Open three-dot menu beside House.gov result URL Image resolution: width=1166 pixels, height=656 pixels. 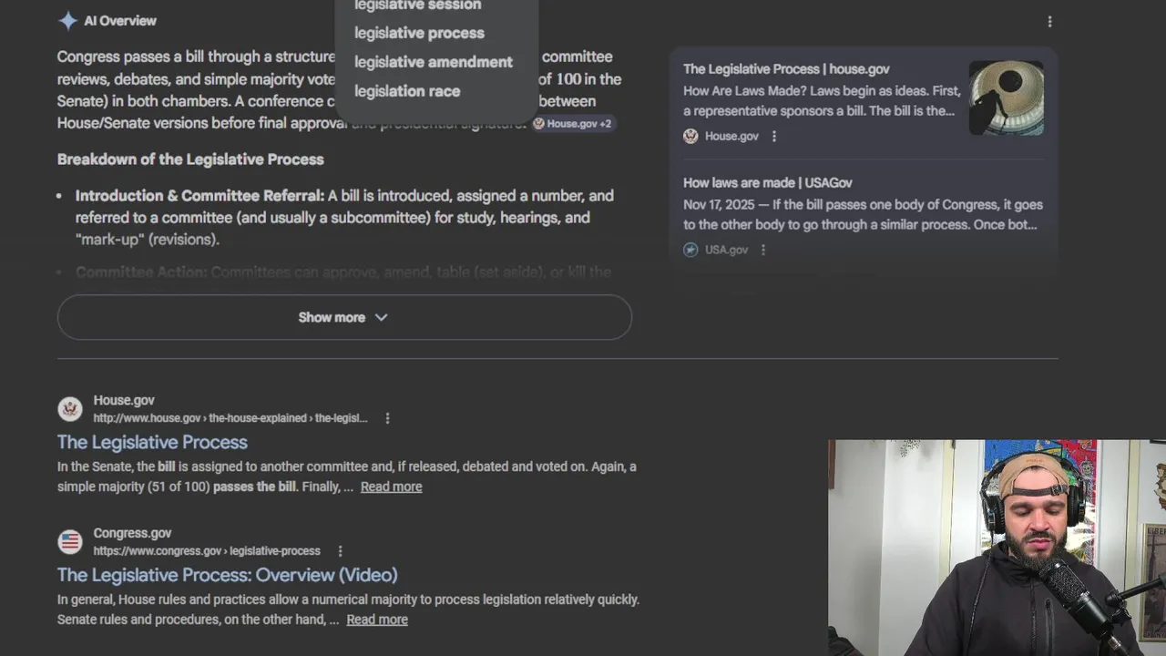pyautogui.click(x=387, y=418)
